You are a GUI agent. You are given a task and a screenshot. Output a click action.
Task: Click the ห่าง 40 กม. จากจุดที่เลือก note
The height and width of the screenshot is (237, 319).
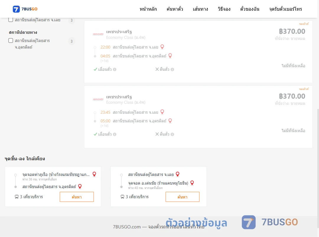[x=145, y=188]
